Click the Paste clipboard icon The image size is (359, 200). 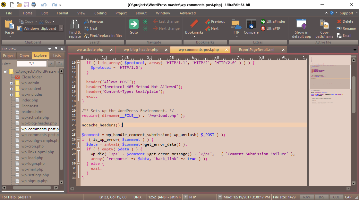pos(9,24)
